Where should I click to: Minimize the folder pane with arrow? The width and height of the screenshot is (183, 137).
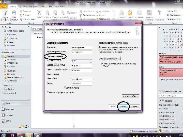click(28, 27)
